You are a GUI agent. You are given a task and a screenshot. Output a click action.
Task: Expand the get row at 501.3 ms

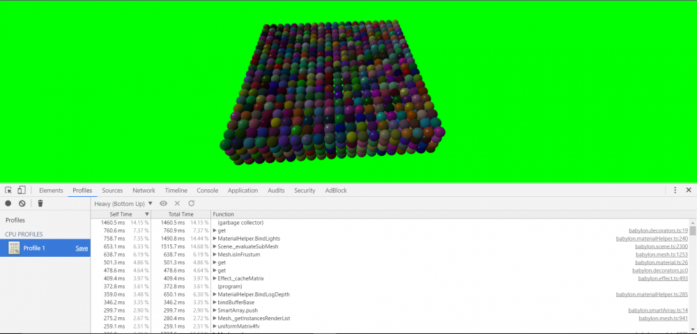[215, 262]
